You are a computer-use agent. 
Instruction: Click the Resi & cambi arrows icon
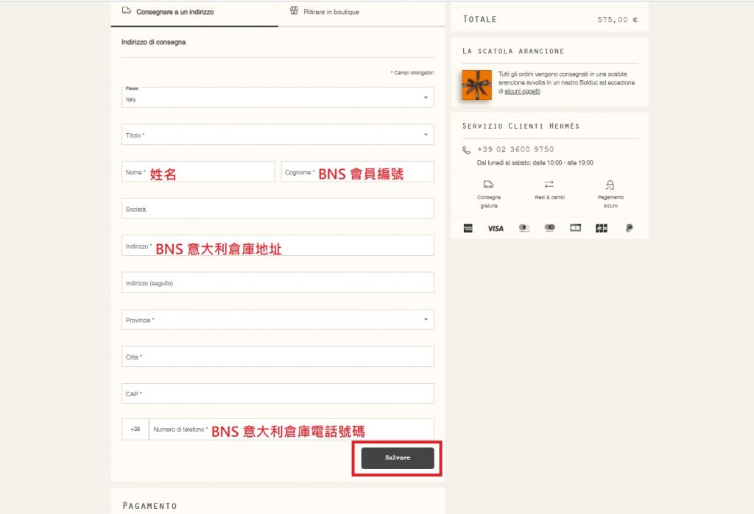[549, 185]
